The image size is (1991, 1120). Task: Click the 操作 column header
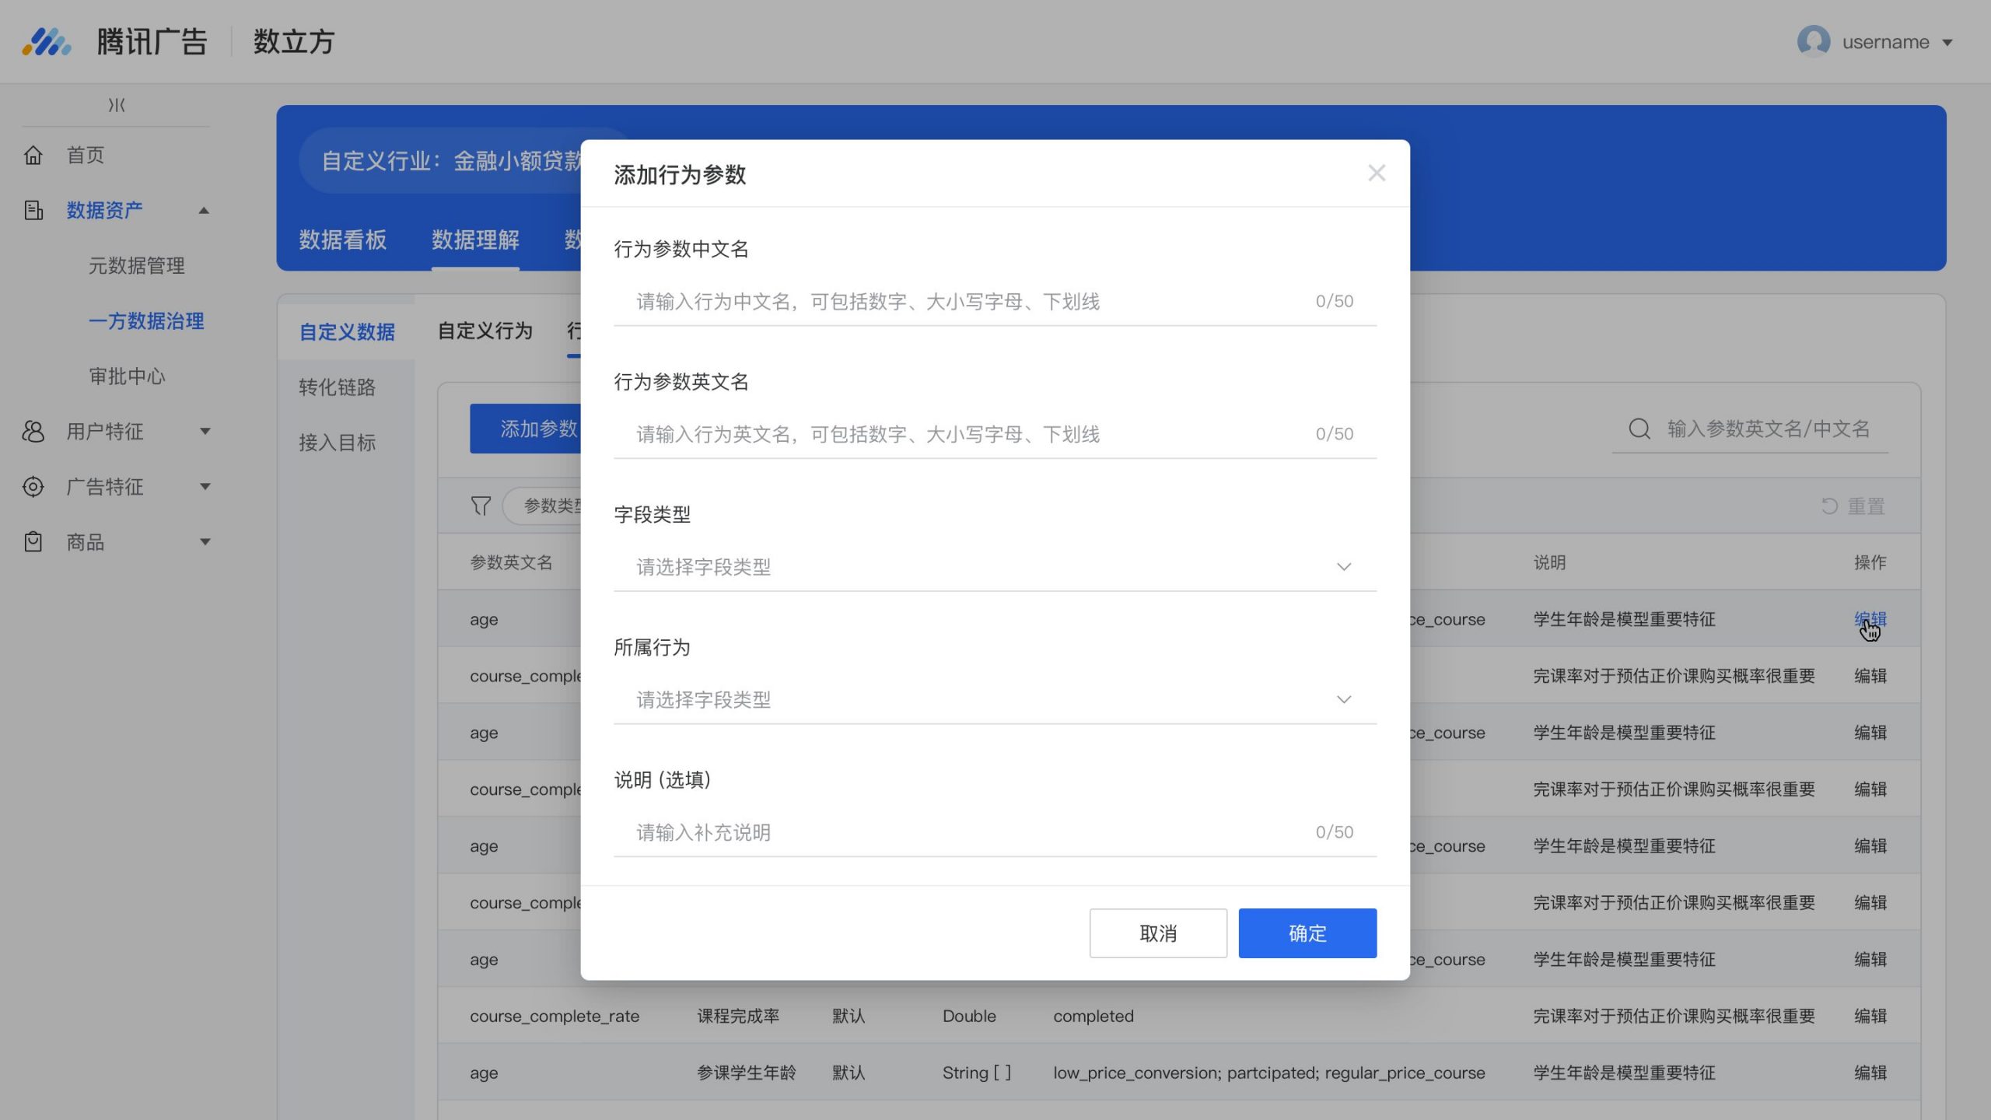coord(1870,562)
